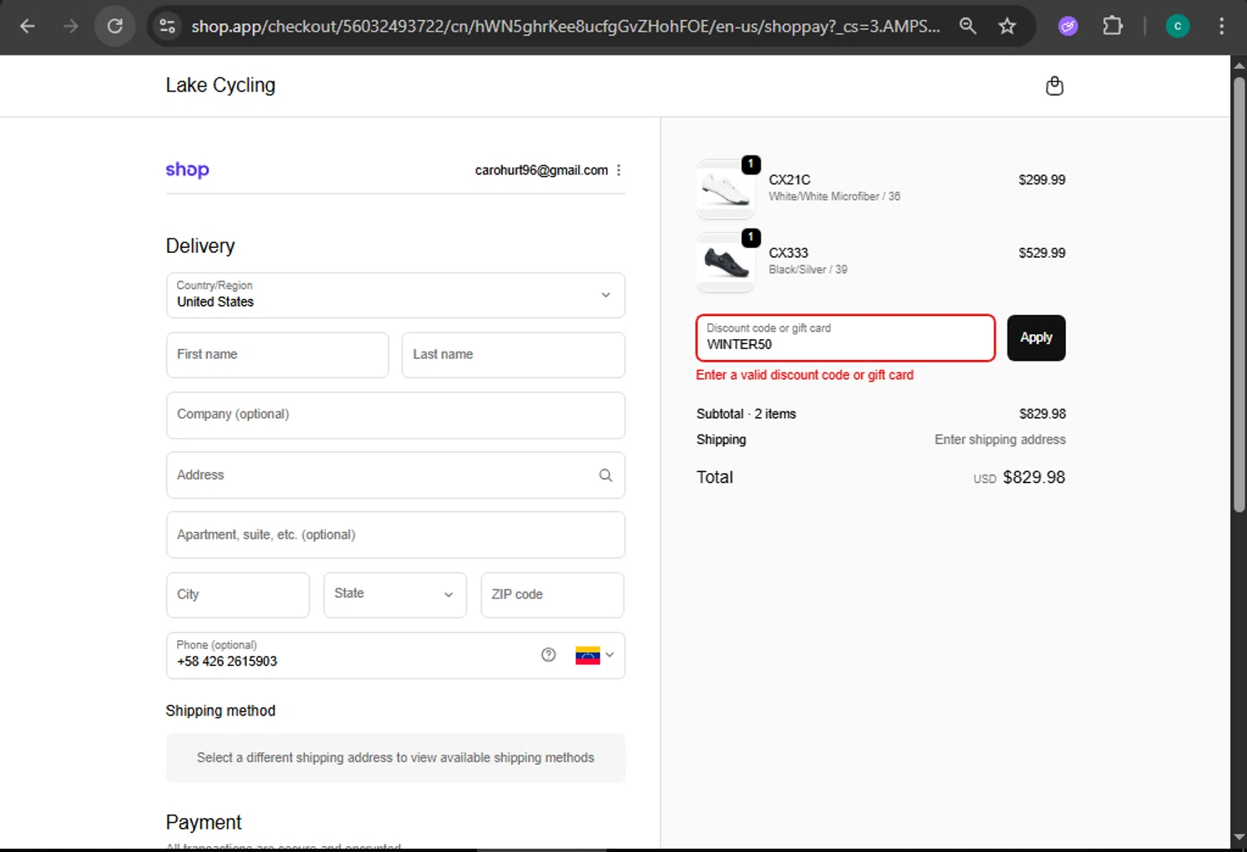Click the Shop pay logo
This screenshot has height=852, width=1247.
tap(187, 170)
